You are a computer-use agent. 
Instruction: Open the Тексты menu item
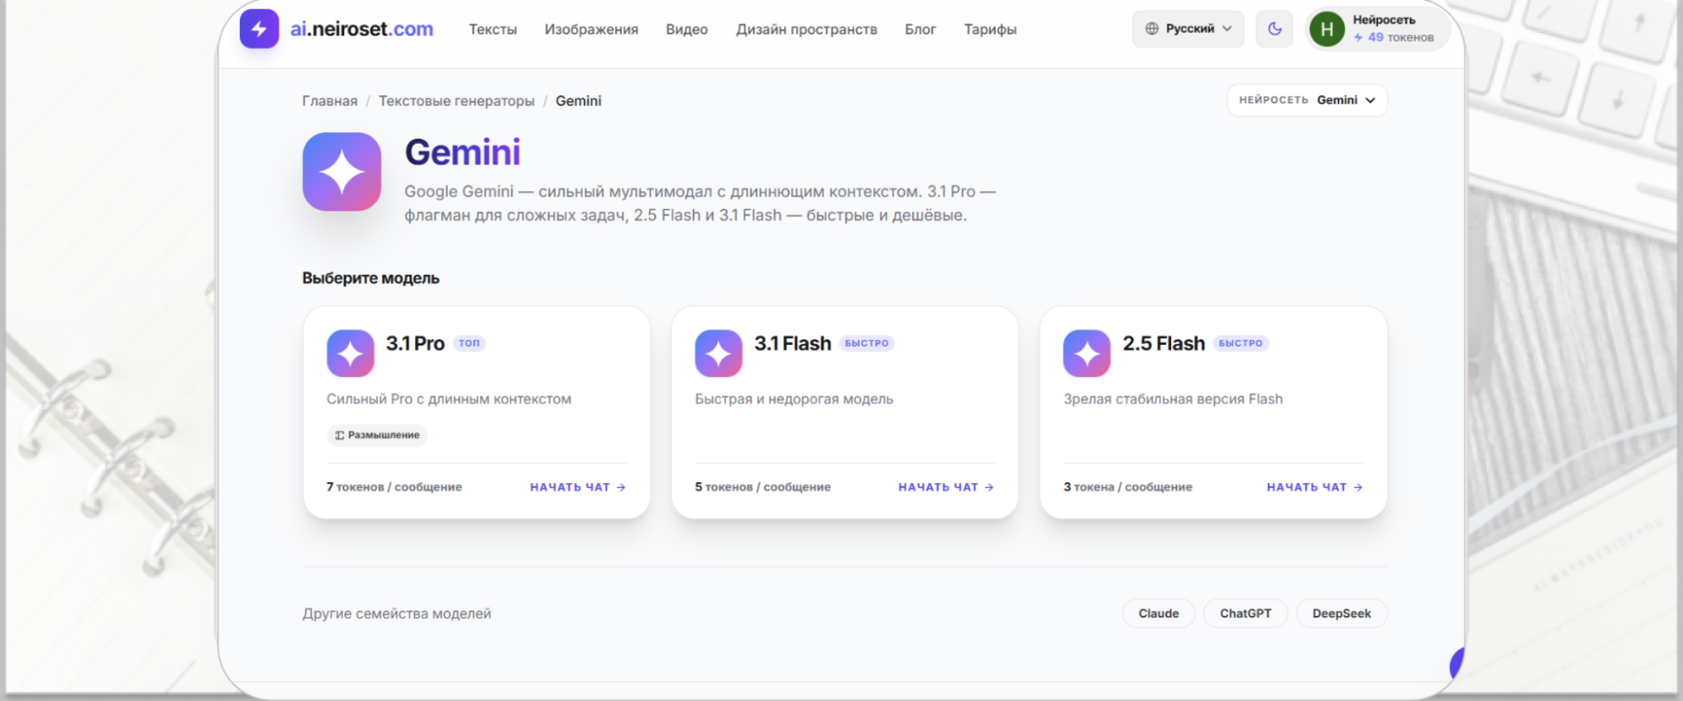(x=493, y=29)
